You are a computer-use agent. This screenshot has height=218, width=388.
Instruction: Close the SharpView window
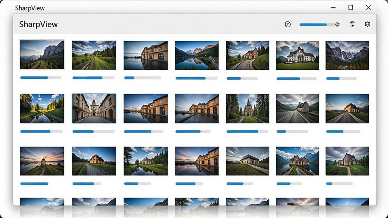368,8
